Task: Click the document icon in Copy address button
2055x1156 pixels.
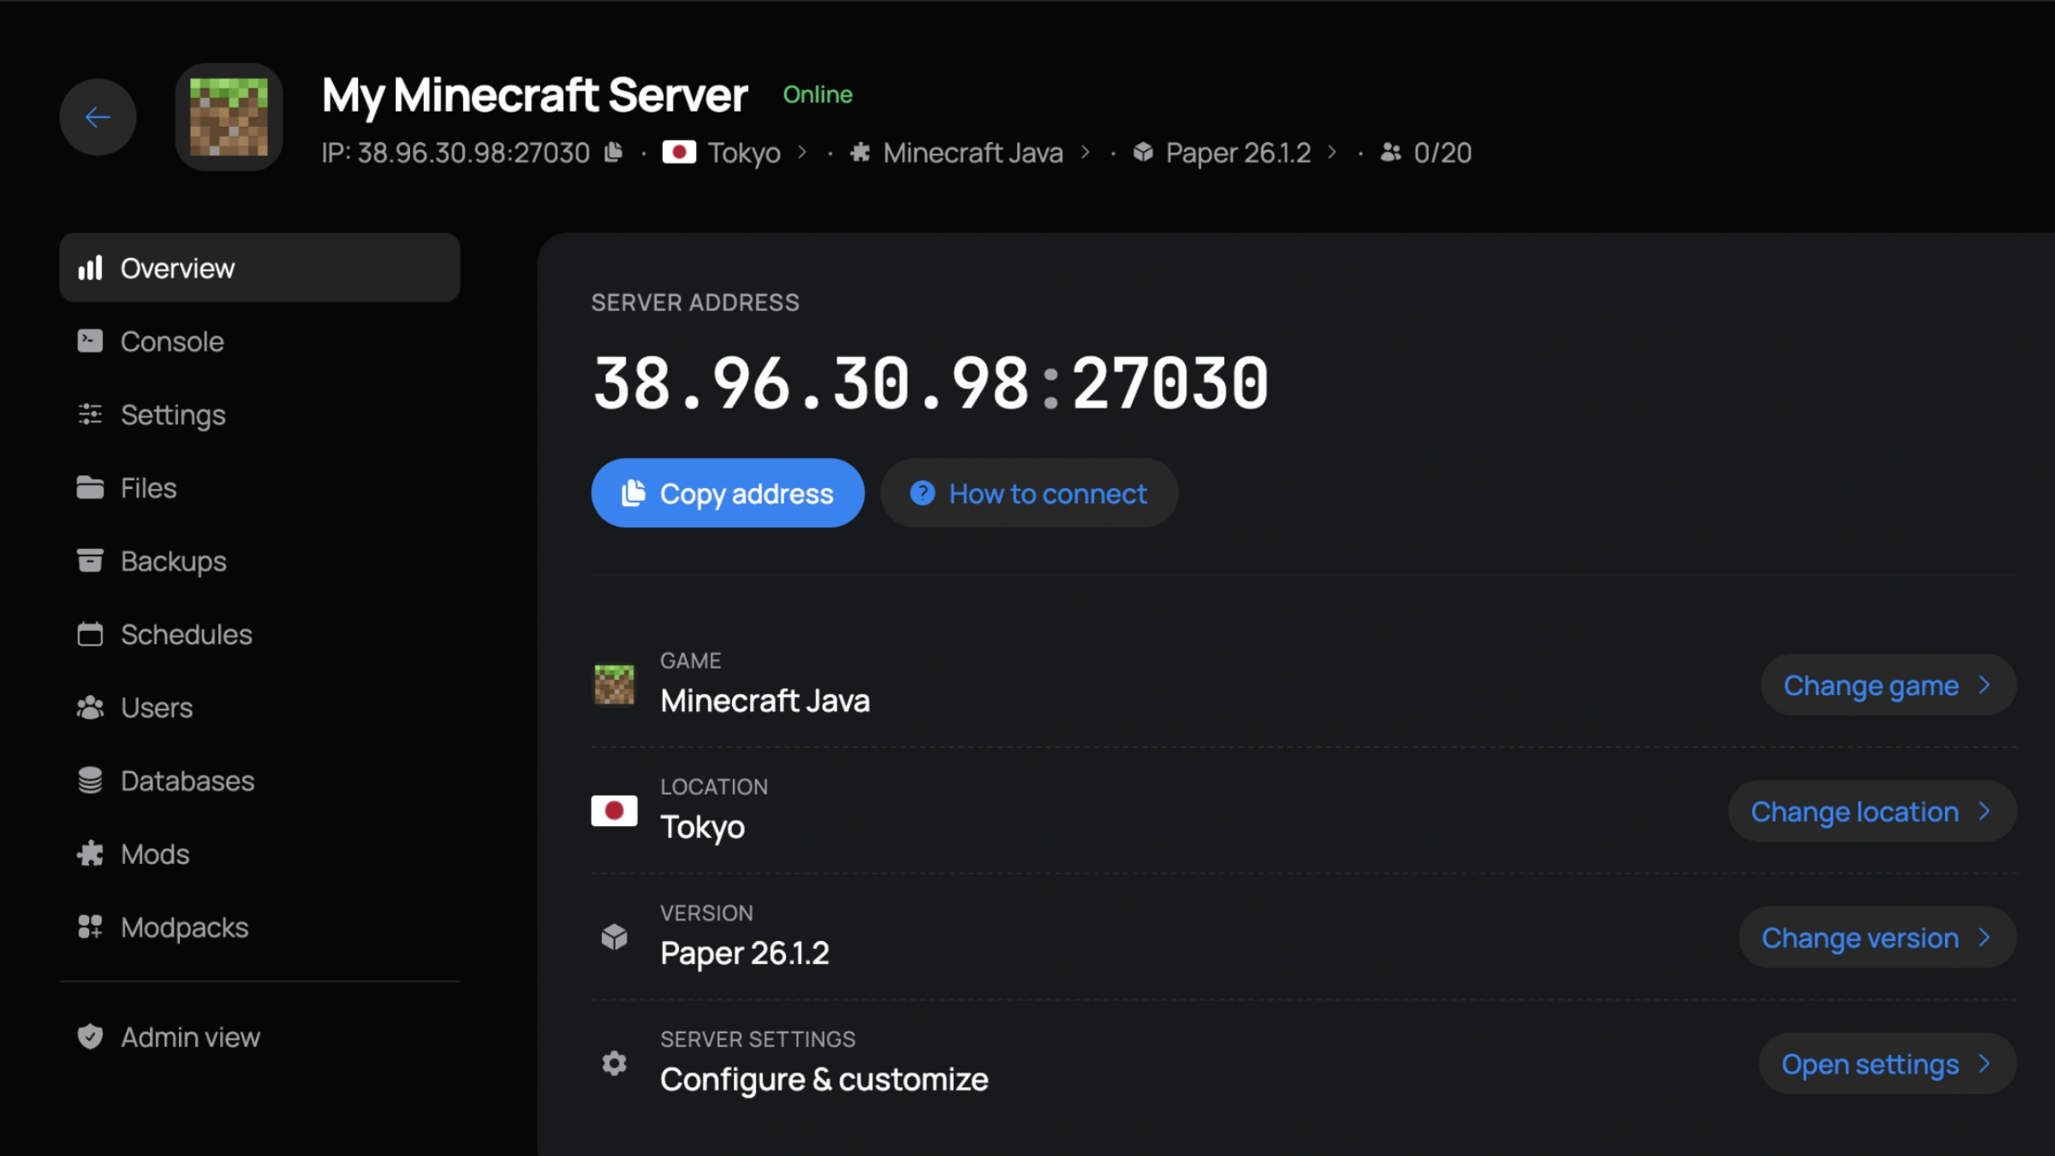Action: tap(633, 493)
